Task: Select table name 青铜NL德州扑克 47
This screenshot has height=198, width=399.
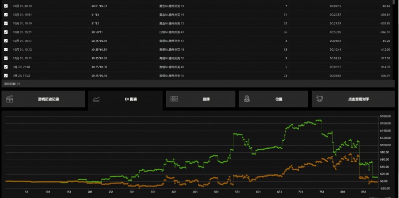Action: (x=172, y=41)
